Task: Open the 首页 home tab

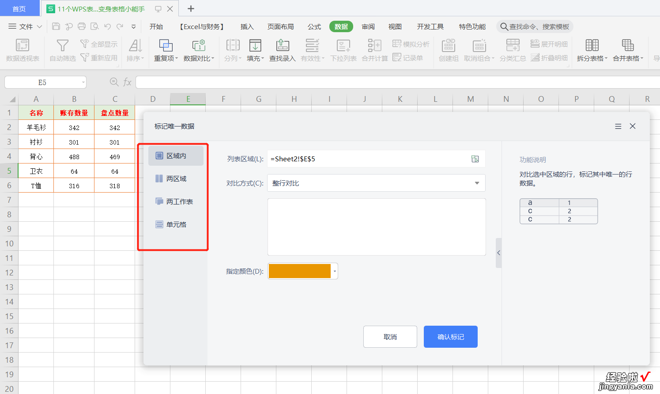Action: [19, 9]
